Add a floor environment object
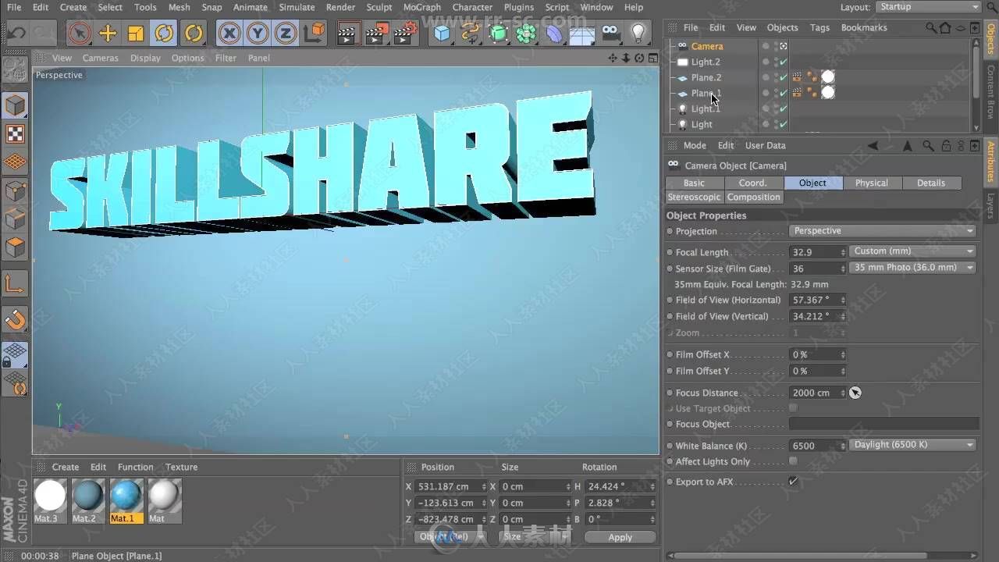999x562 pixels. (582, 34)
